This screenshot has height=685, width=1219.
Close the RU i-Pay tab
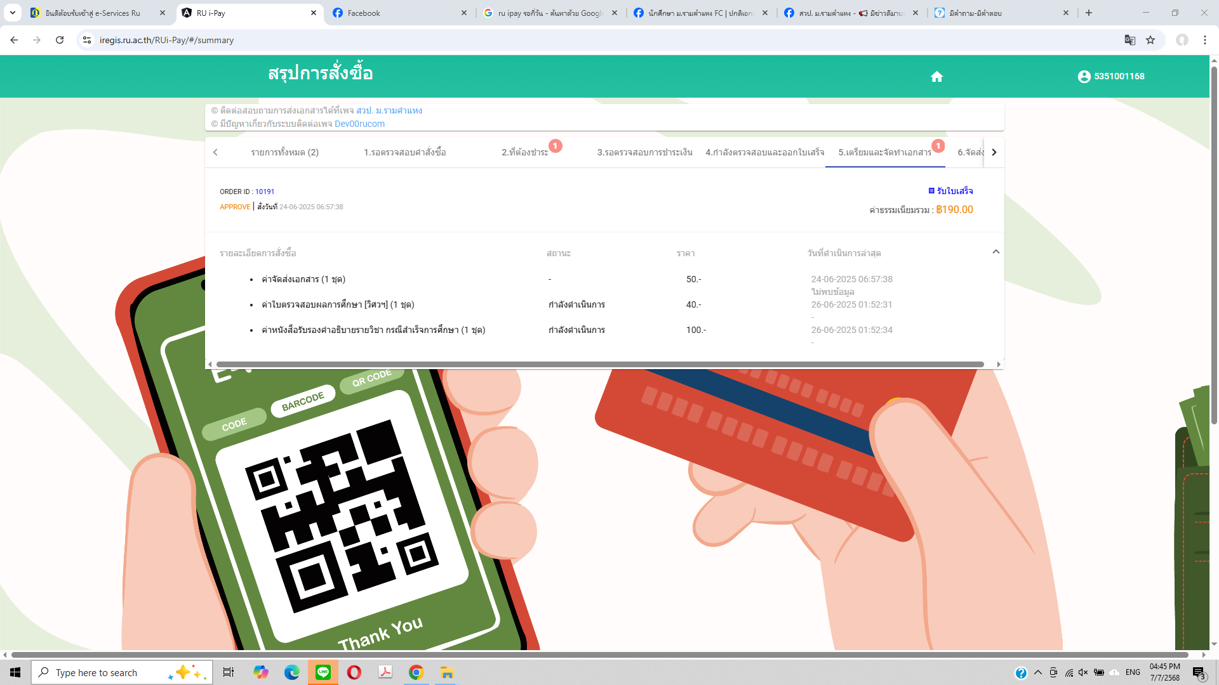coord(313,13)
